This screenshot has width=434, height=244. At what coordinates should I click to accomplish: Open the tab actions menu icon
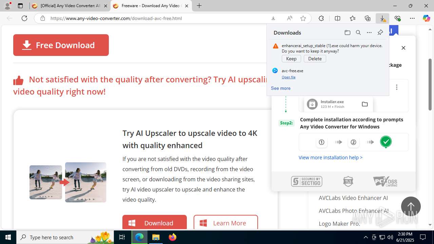point(20,6)
